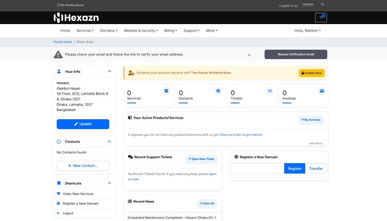Dismiss the email verification alert
387x221 pixels.
coord(249,55)
